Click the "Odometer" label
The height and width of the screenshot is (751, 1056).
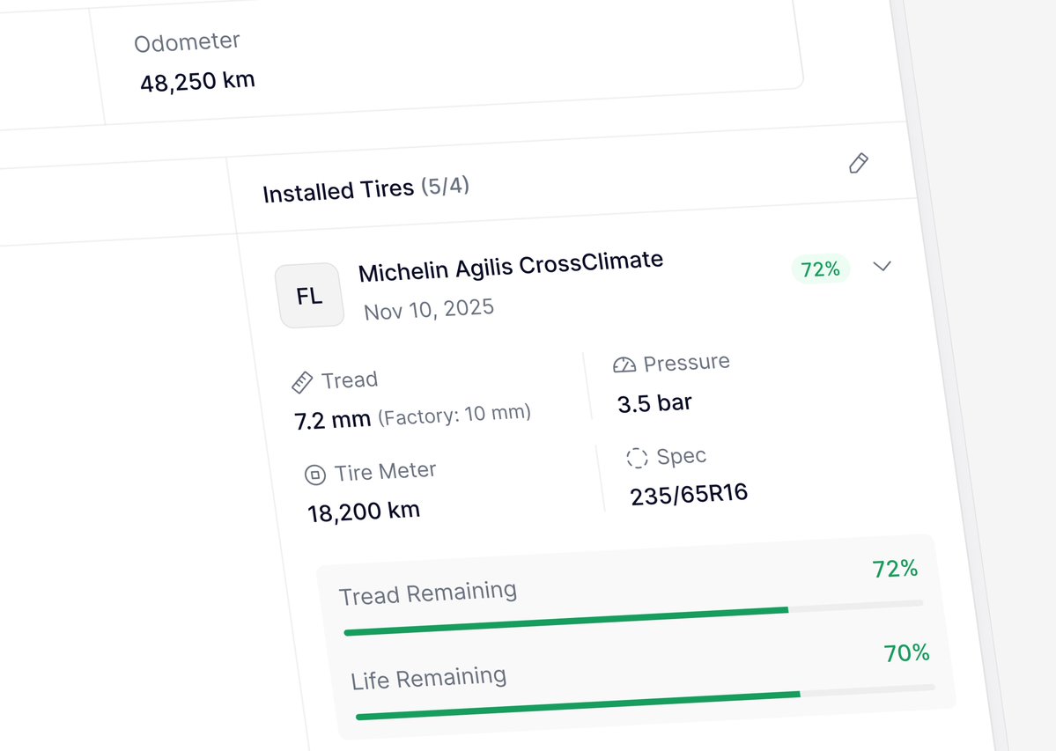187,42
